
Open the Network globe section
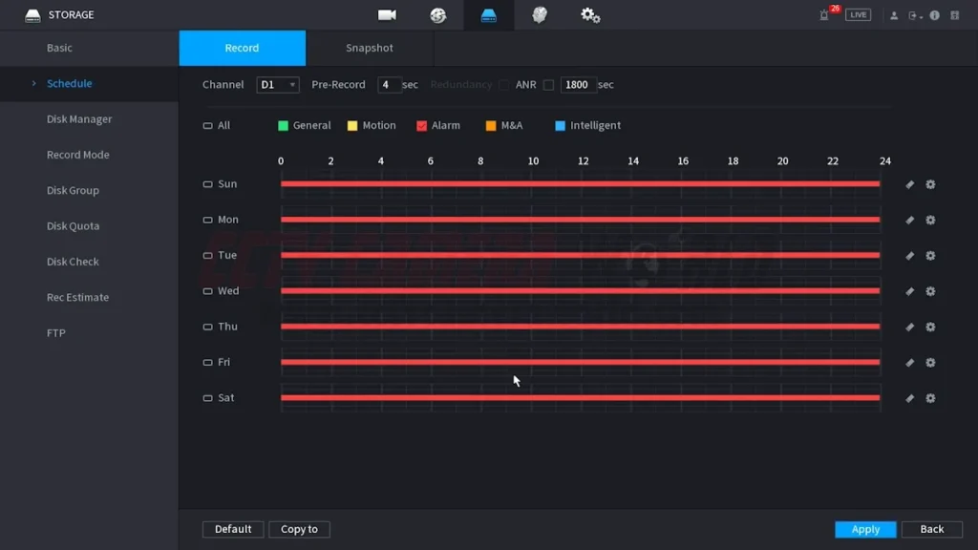pos(438,15)
